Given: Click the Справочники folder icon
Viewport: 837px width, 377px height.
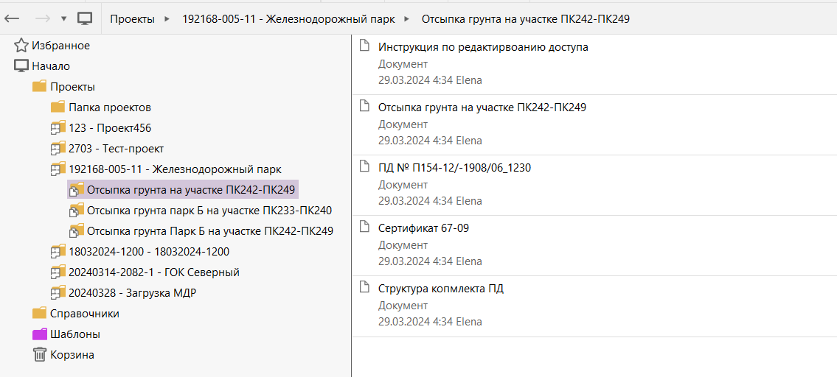Looking at the screenshot, I should 40,314.
